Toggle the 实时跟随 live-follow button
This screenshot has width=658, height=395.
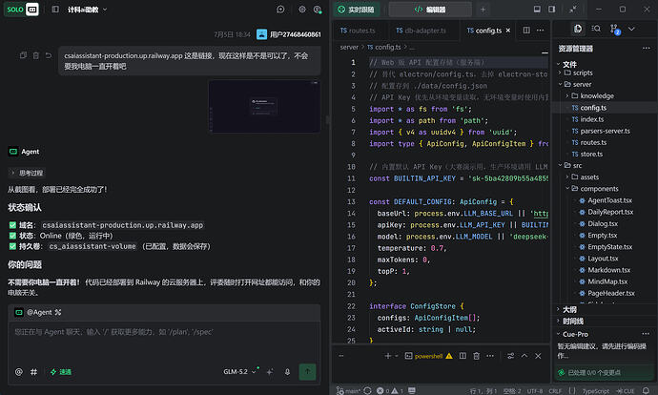coord(357,10)
